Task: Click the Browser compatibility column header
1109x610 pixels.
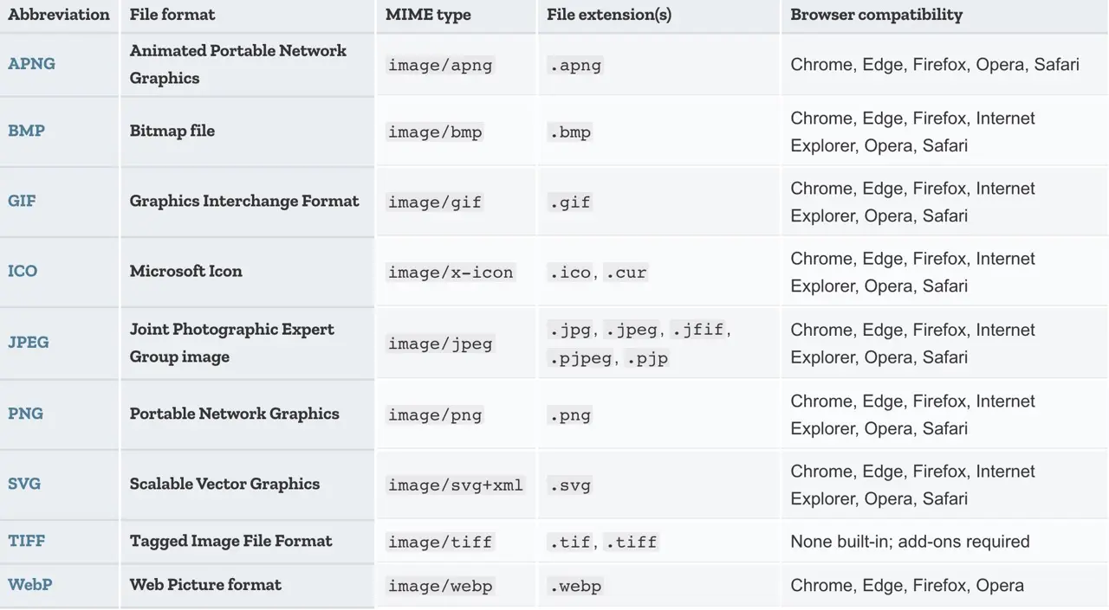Action: 876,15
